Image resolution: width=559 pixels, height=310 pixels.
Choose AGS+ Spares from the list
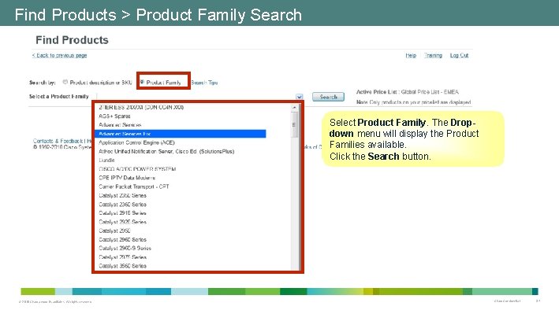[114, 116]
